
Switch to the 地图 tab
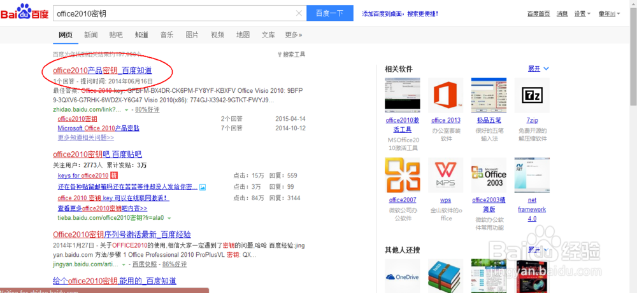tap(243, 35)
